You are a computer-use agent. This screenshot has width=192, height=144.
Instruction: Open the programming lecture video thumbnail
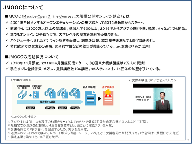[153, 99]
